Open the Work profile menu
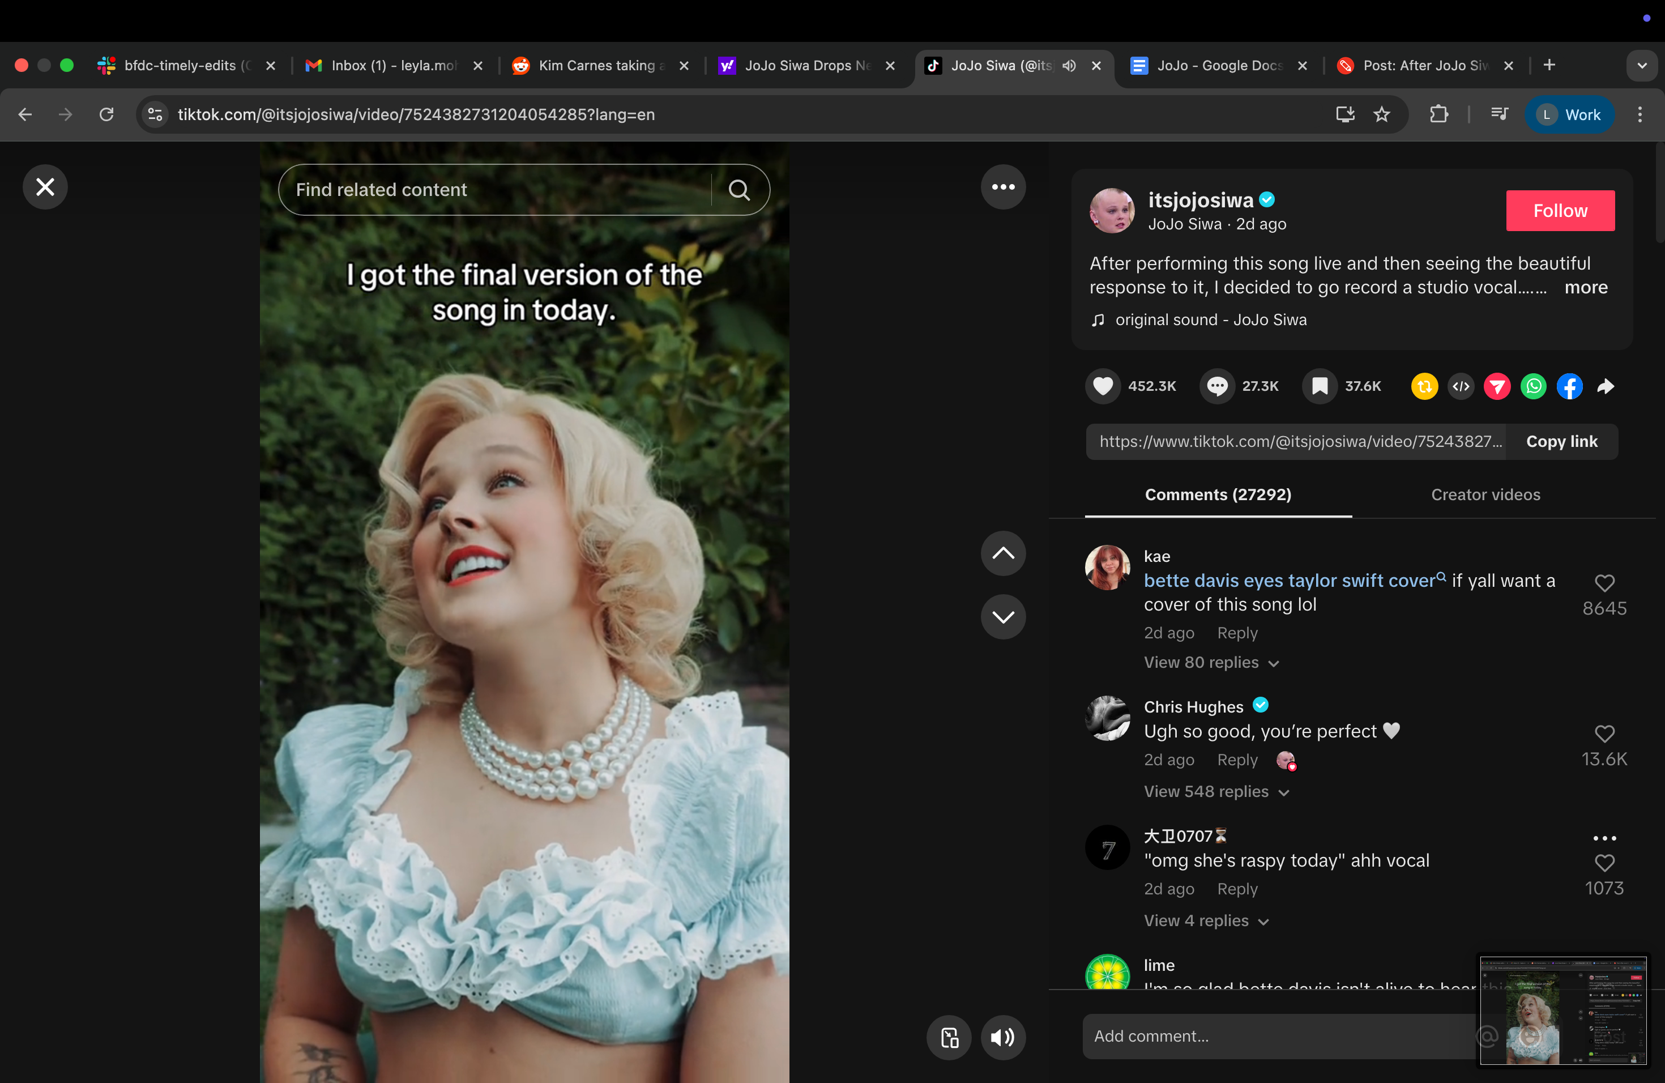 (1569, 114)
